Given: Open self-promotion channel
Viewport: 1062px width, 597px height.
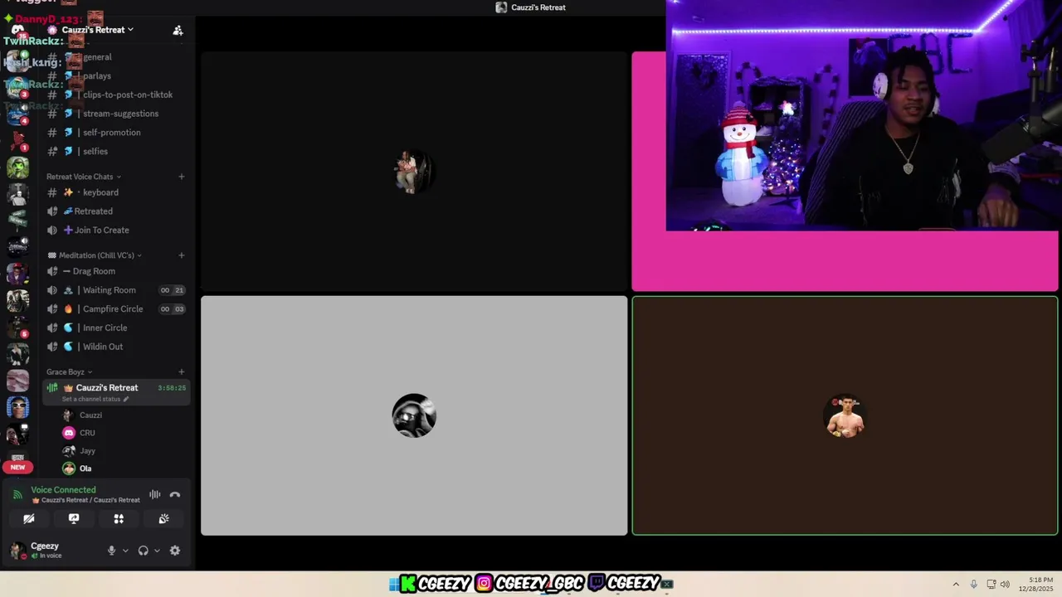Looking at the screenshot, I should click(x=116, y=133).
